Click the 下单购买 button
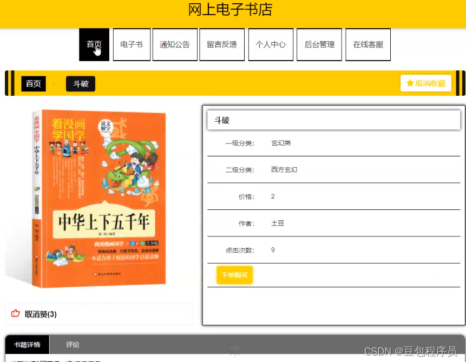The image size is (466, 362). 234,275
